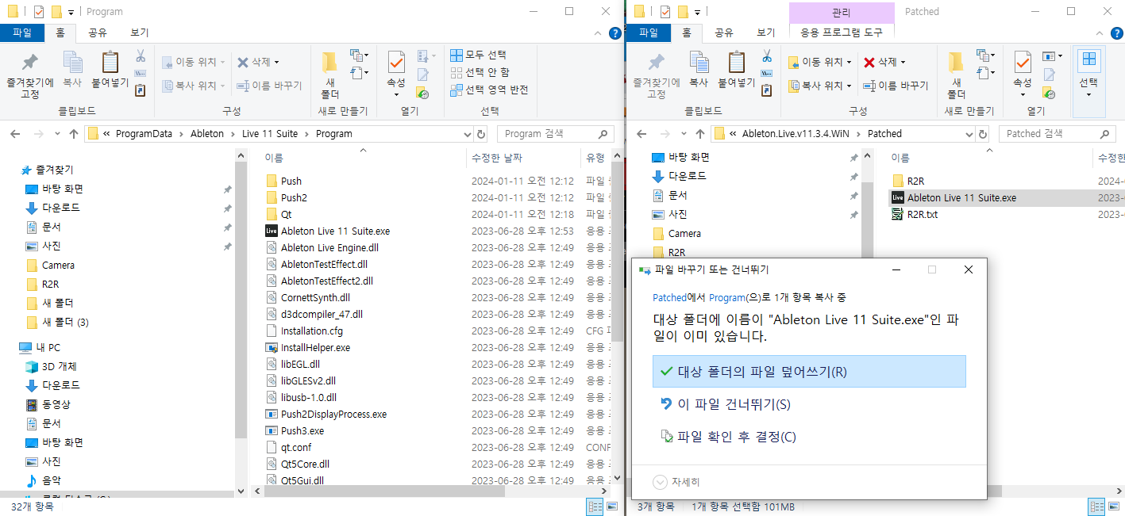Switch to details view in Patched window

click(1096, 507)
